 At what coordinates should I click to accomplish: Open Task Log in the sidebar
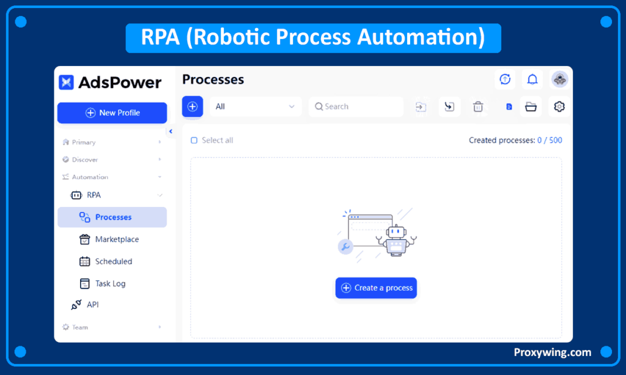[x=110, y=283]
